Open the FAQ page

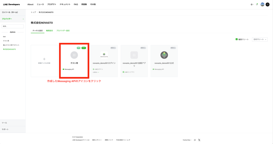tap(76, 4)
